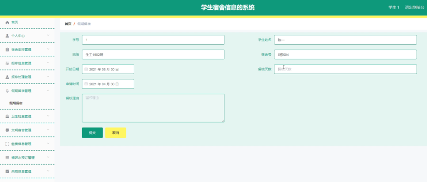This screenshot has height=182, width=427.
Task: Expand 报修信息管理 chevron
Action: coord(48,63)
